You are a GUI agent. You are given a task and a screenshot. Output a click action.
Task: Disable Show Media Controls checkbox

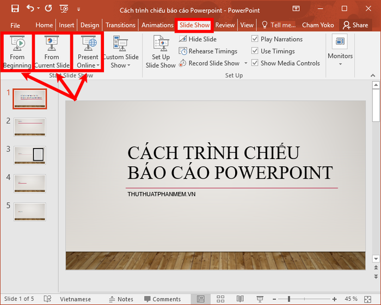point(255,63)
